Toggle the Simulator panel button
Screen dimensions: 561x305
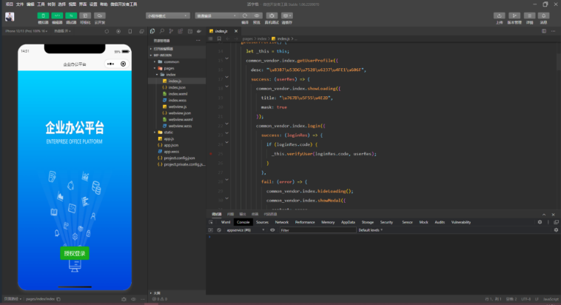pos(43,16)
